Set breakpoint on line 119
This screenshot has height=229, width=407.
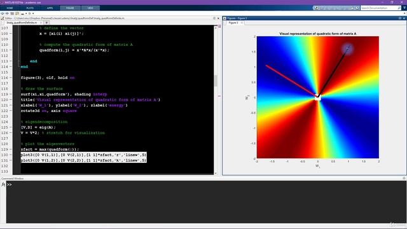(11, 94)
